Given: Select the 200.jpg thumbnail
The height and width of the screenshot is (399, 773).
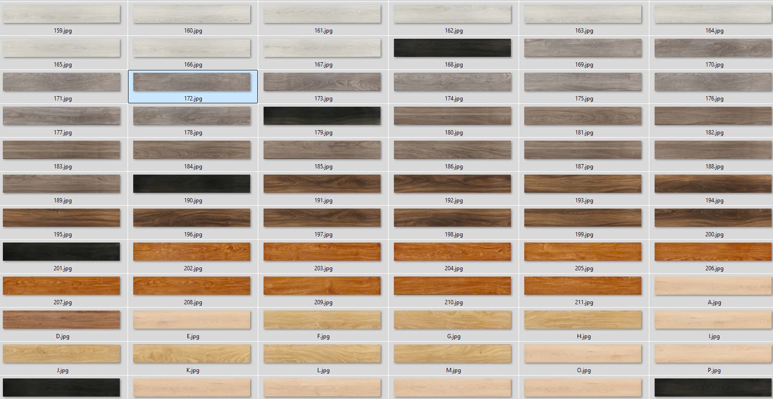Looking at the screenshot, I should point(713,218).
